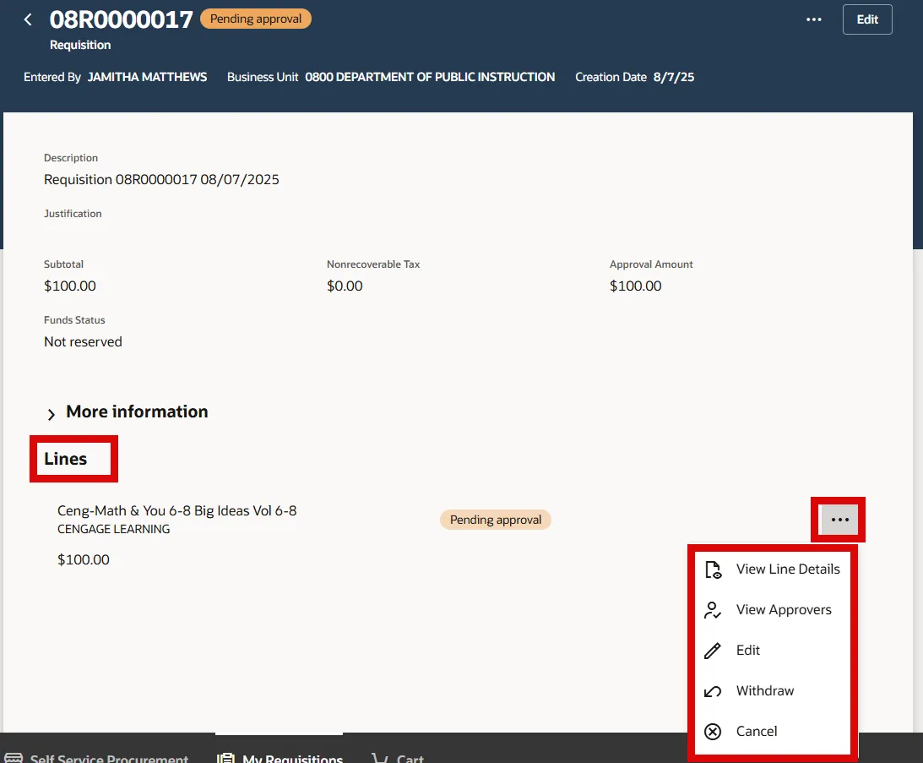
Task: Click the requisition number 08R0000017 title
Action: pyautogui.click(x=122, y=19)
